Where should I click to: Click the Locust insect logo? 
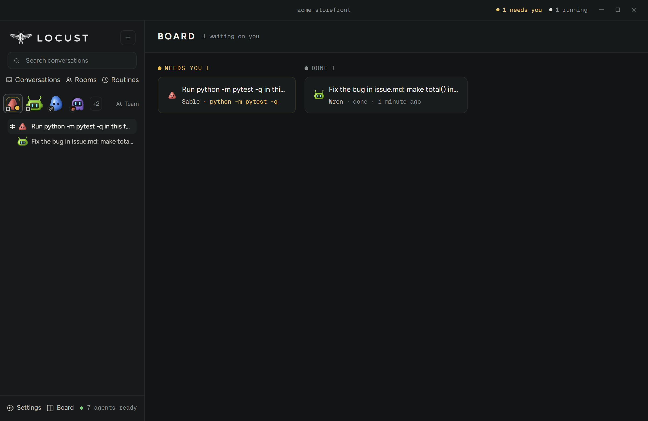click(21, 38)
